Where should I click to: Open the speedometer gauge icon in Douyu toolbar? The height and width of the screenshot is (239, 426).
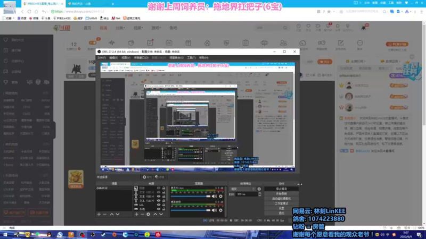302,43
